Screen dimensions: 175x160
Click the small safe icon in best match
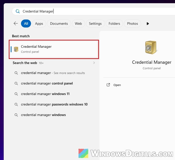click(16, 49)
